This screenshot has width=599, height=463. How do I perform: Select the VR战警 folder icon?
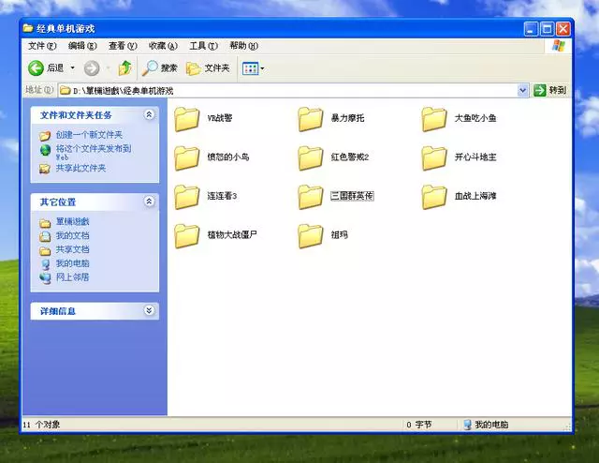tap(186, 119)
